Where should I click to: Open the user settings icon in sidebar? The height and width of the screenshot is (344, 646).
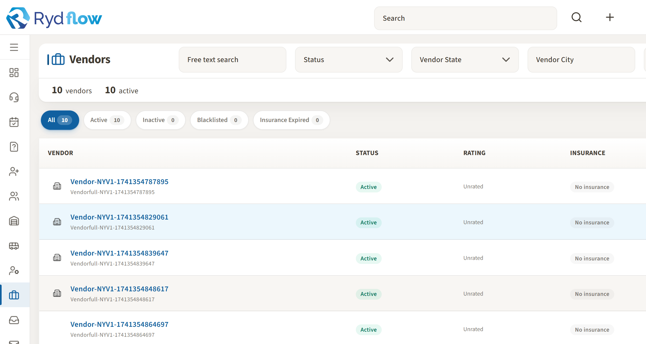(14, 270)
